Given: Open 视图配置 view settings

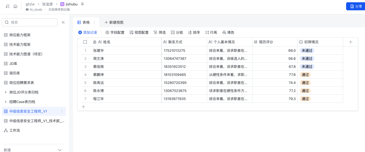Looking at the screenshot, I should 139,32.
